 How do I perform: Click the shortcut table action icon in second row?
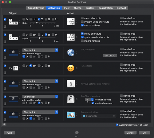[71, 37]
